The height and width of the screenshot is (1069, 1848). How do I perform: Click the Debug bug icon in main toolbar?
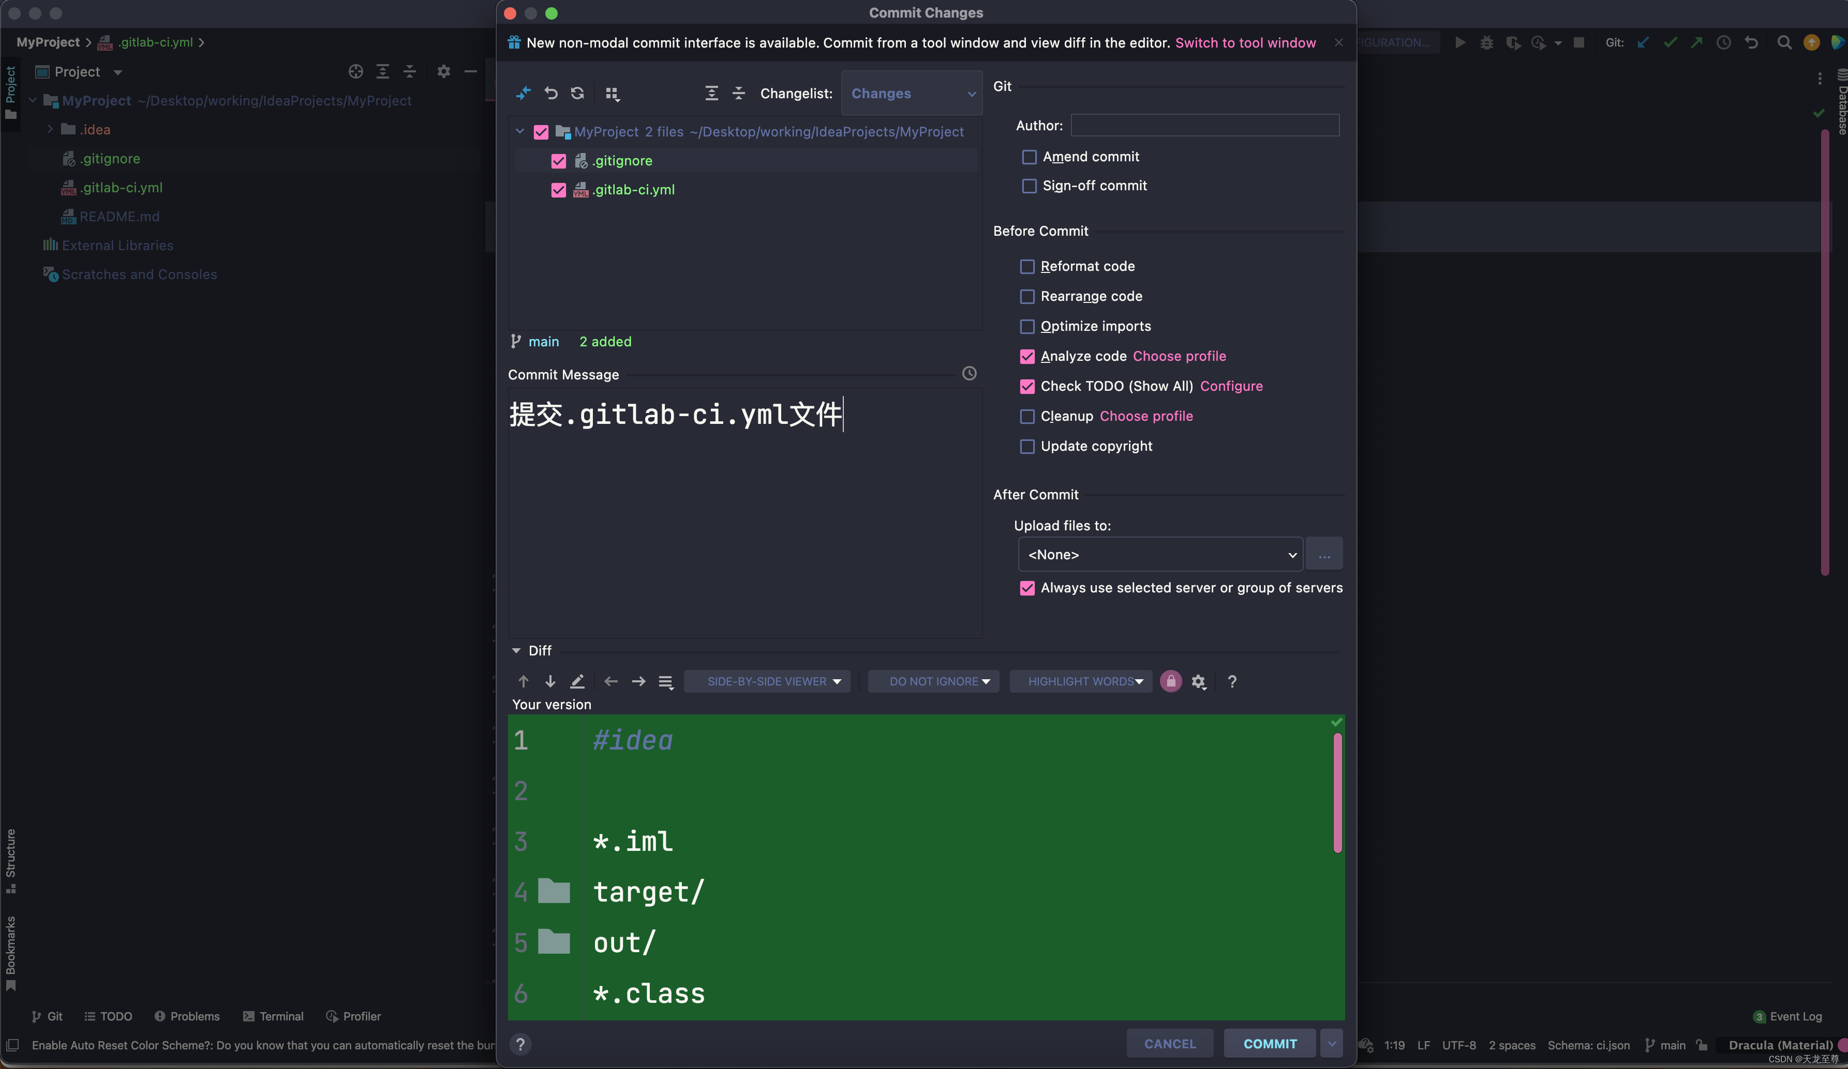tap(1486, 42)
